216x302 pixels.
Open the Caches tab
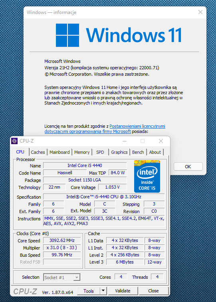(38, 152)
